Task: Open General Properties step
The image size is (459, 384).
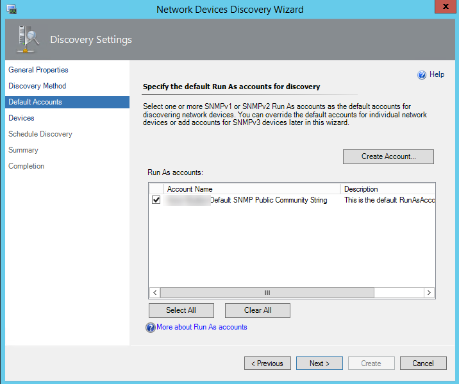Action: tap(38, 70)
